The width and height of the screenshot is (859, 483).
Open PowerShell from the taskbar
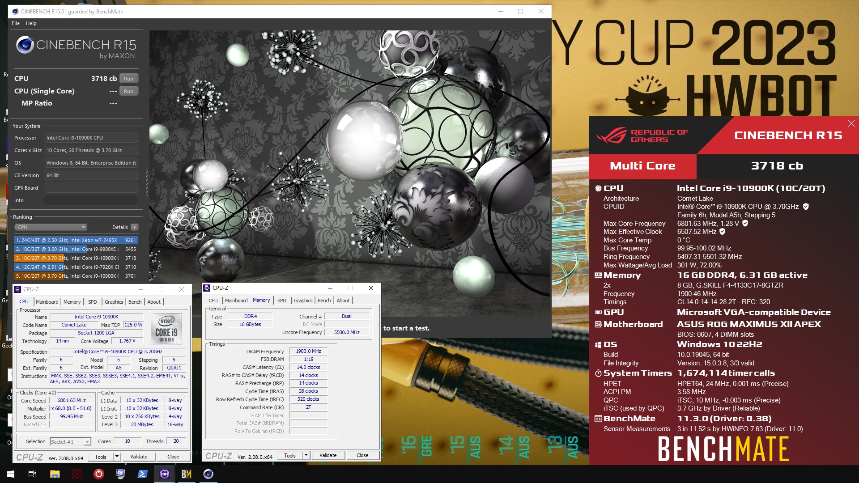(x=143, y=474)
